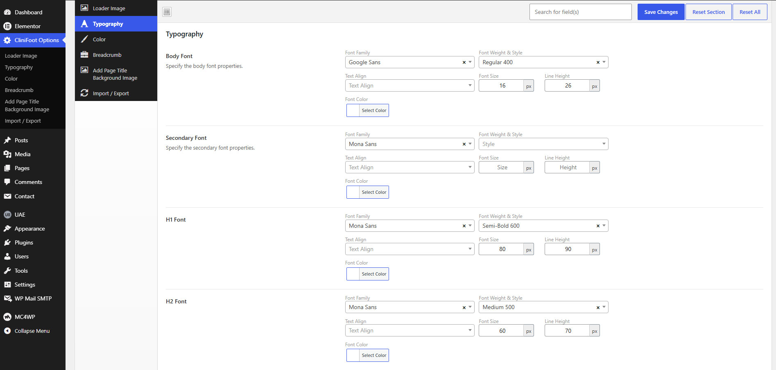This screenshot has width=776, height=370.
Task: Click the Search for field(s) box
Action: point(580,12)
